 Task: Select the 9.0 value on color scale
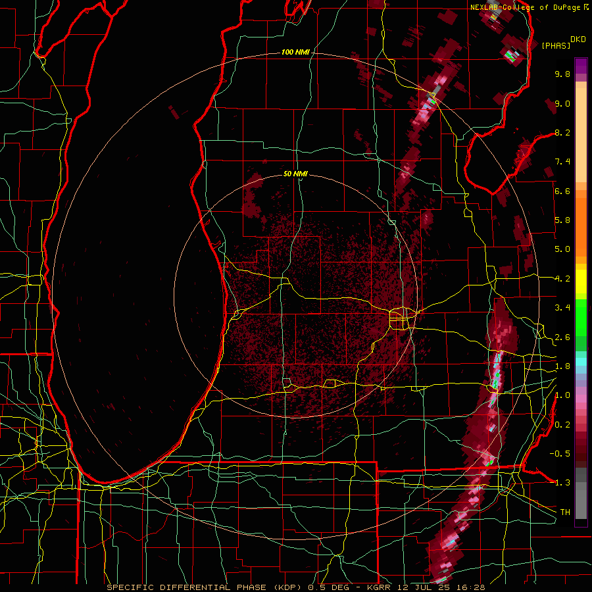(562, 103)
